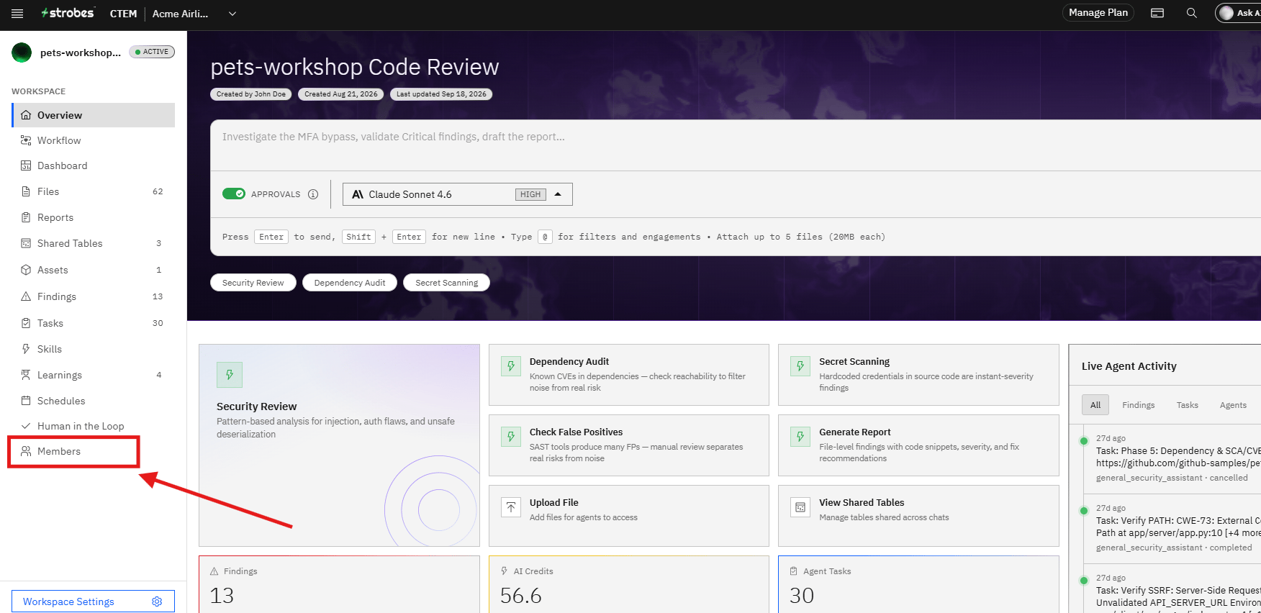Screen dimensions: 1261x613
Task: Click the pets-workshop project avatar
Action: 22,53
